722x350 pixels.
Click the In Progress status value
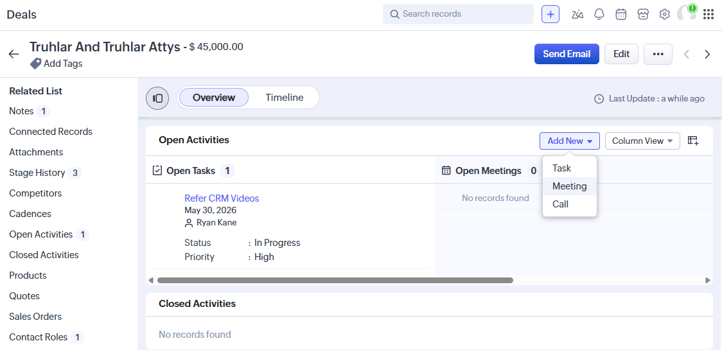(277, 243)
